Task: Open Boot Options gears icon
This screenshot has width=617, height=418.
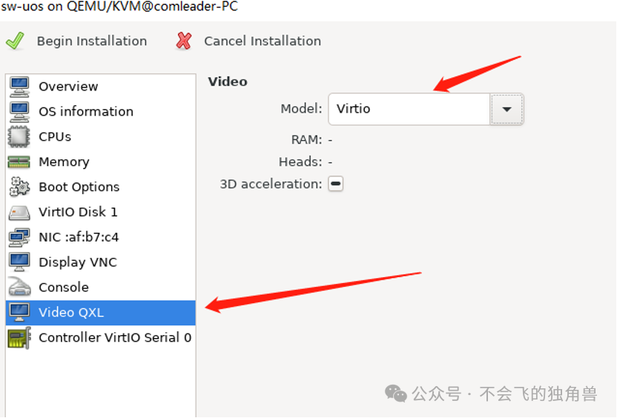Action: (x=19, y=187)
